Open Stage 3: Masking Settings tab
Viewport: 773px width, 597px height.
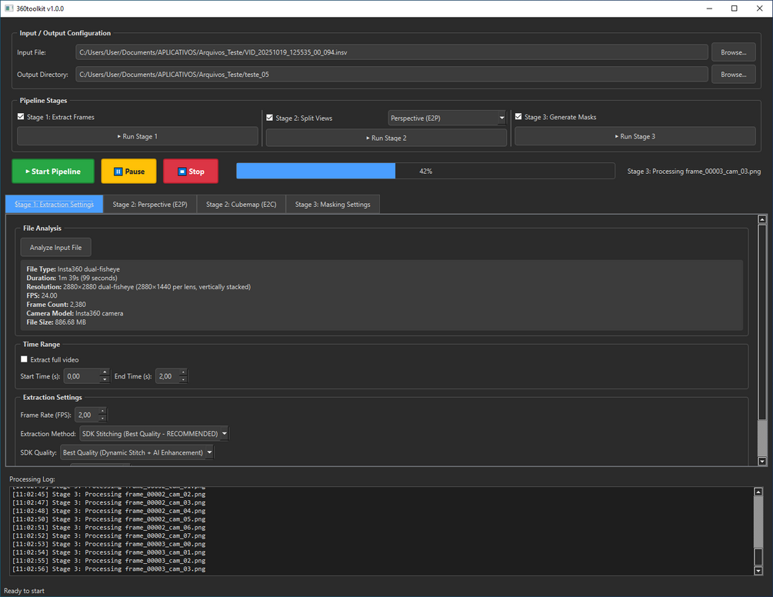click(x=333, y=204)
